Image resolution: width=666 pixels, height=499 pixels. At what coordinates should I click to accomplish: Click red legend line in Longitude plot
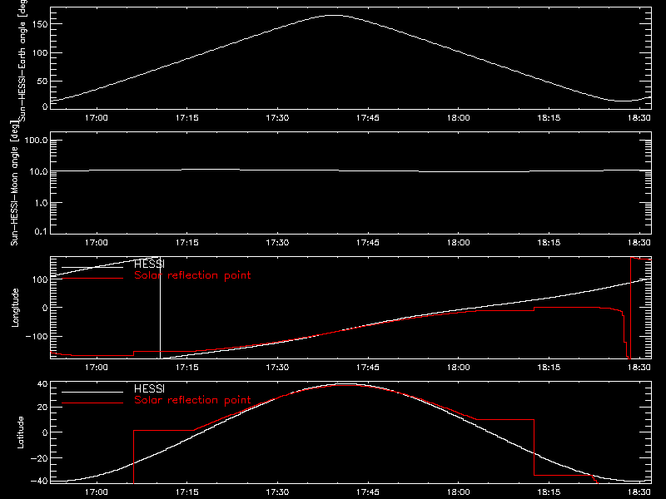click(92, 279)
